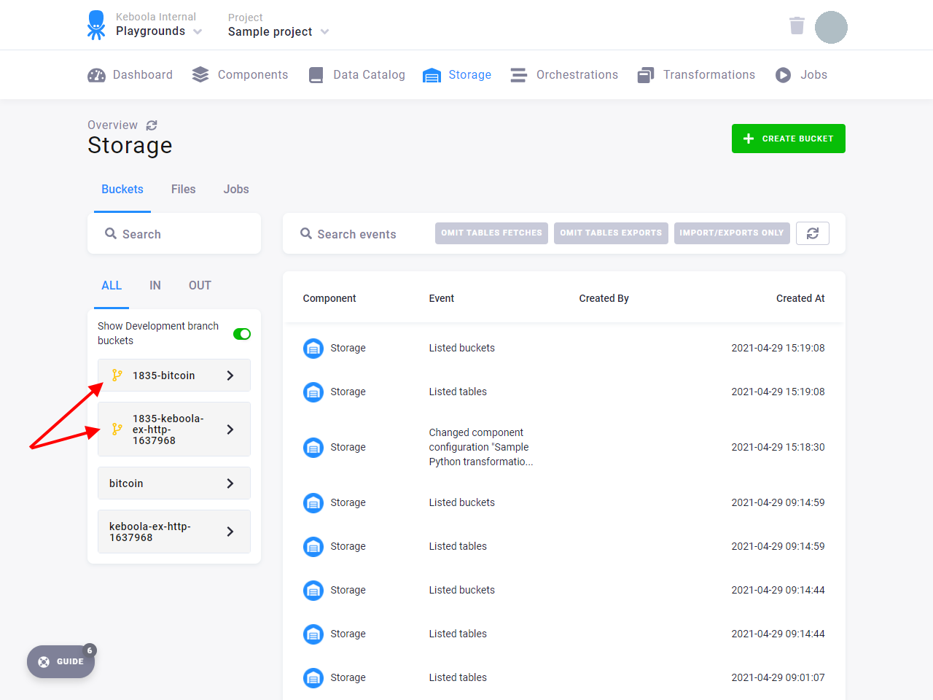Image resolution: width=933 pixels, height=700 pixels.
Task: Click the Component column header
Action: point(329,298)
